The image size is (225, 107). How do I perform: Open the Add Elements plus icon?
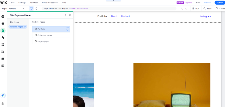(x=3, y=17)
